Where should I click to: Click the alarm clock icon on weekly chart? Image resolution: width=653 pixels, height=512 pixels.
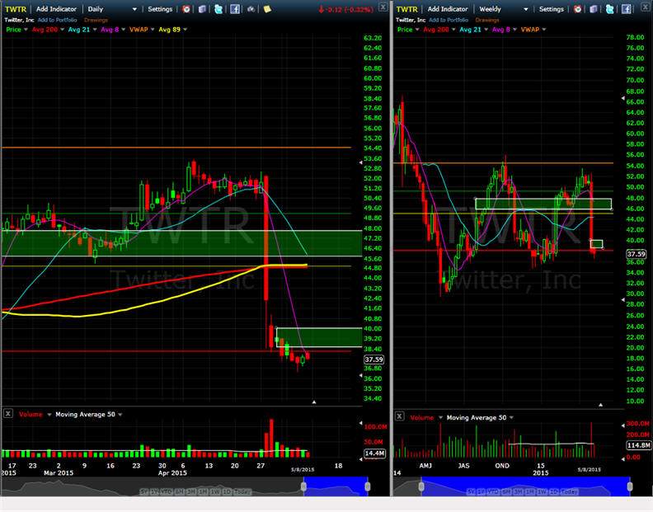tap(578, 9)
